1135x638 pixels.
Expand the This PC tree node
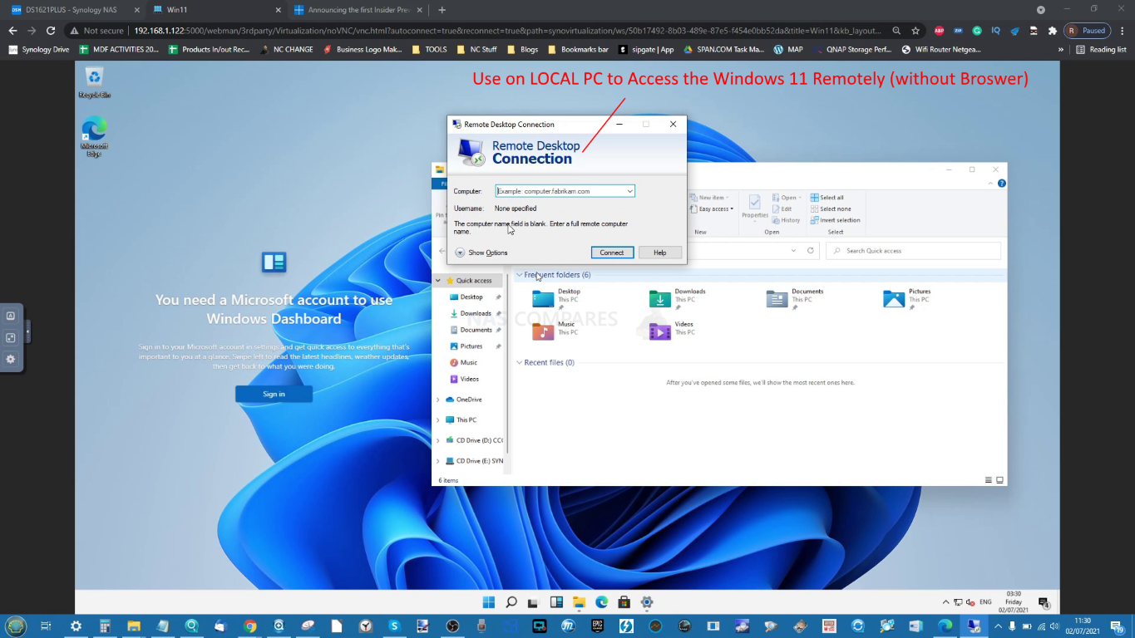pos(439,420)
